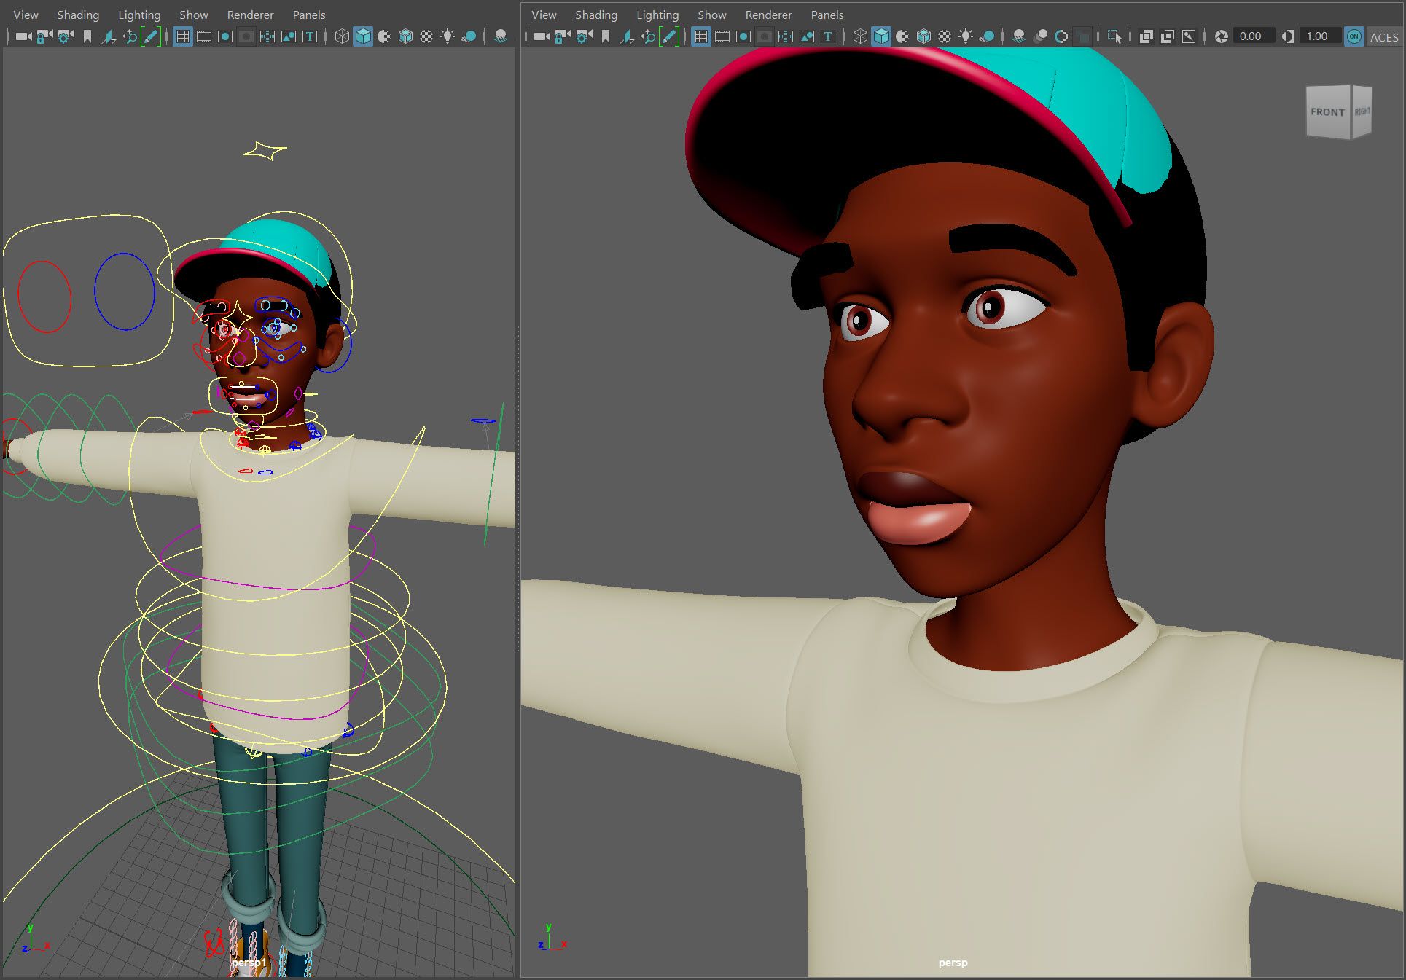Viewport: 1406px width, 980px height.
Task: Click Image Plane icon in persp panel
Action: tap(627, 36)
